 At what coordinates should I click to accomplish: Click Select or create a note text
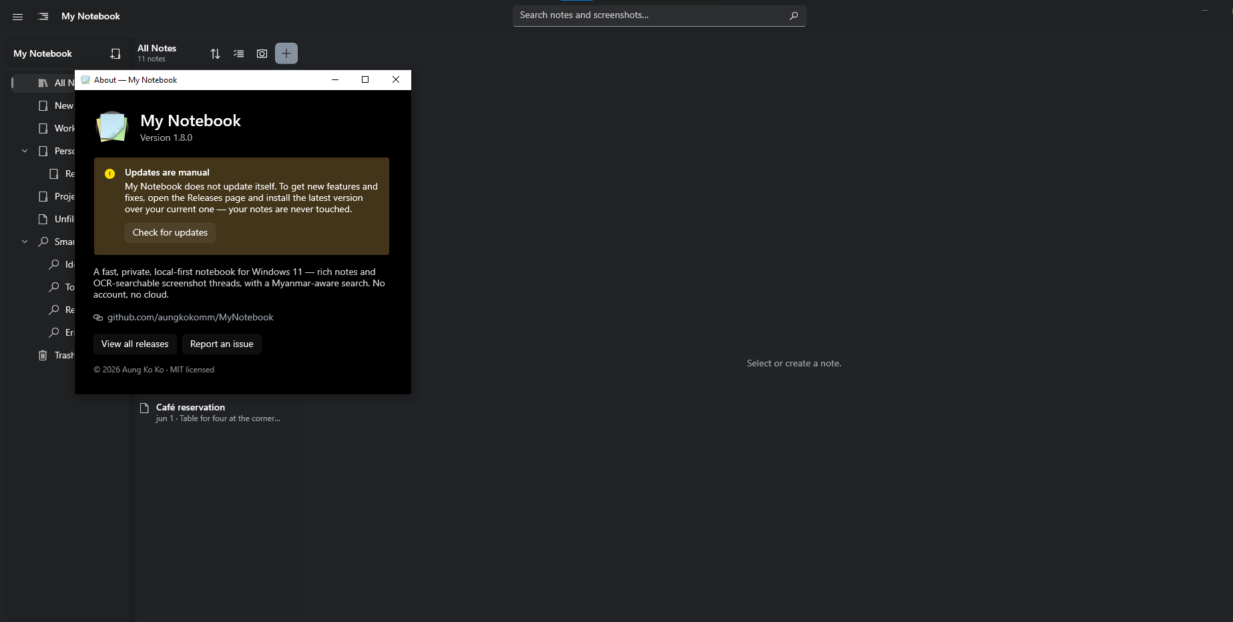(x=794, y=363)
